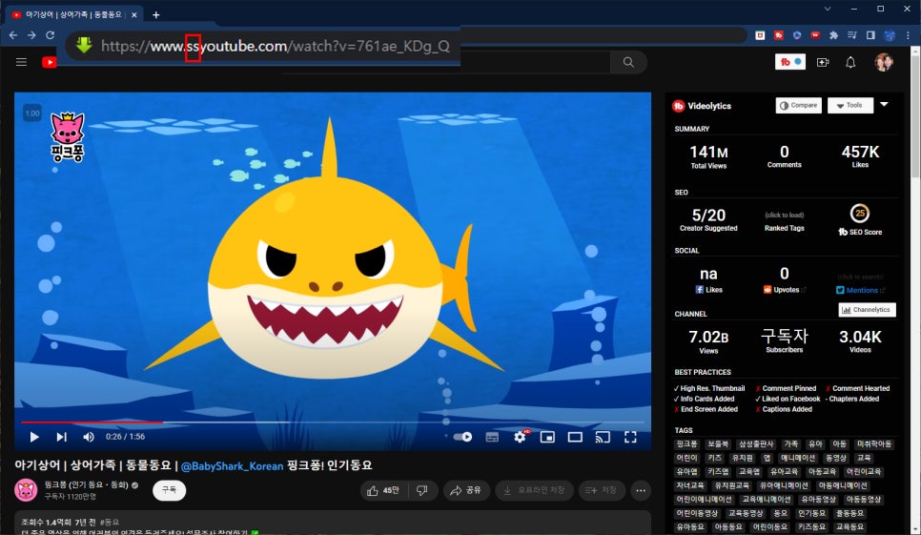Open the YouTube hamburger guide menu
This screenshot has width=921, height=535.
[21, 62]
